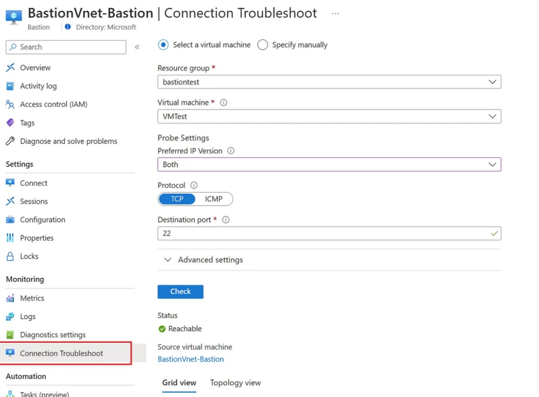Image resolution: width=539 pixels, height=397 pixels.
Task: Click the Diagnose and solve problems wrench
Action: (x=10, y=141)
